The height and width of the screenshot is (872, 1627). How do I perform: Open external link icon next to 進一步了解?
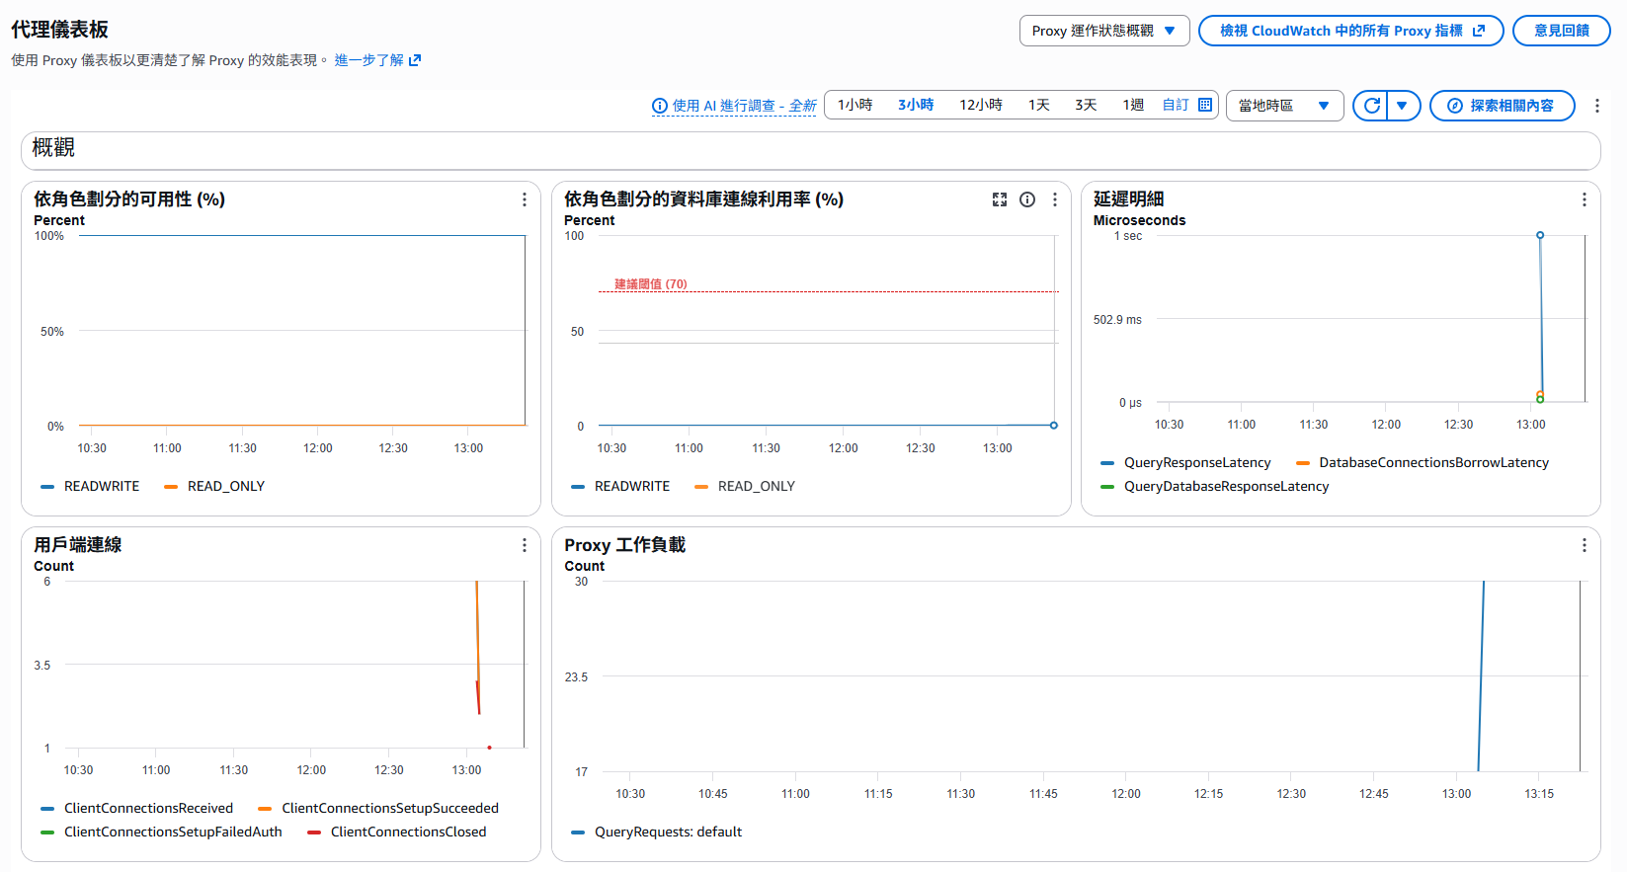[x=415, y=60]
